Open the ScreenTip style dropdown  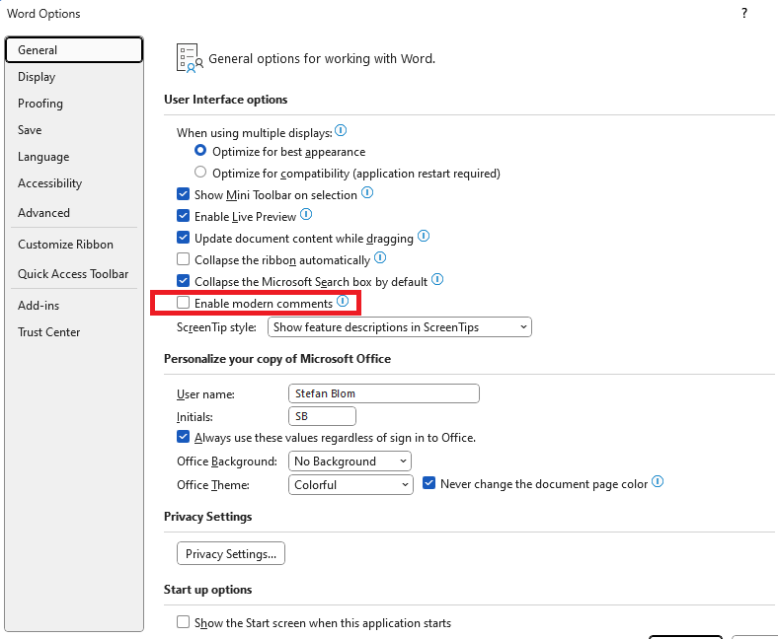(400, 327)
